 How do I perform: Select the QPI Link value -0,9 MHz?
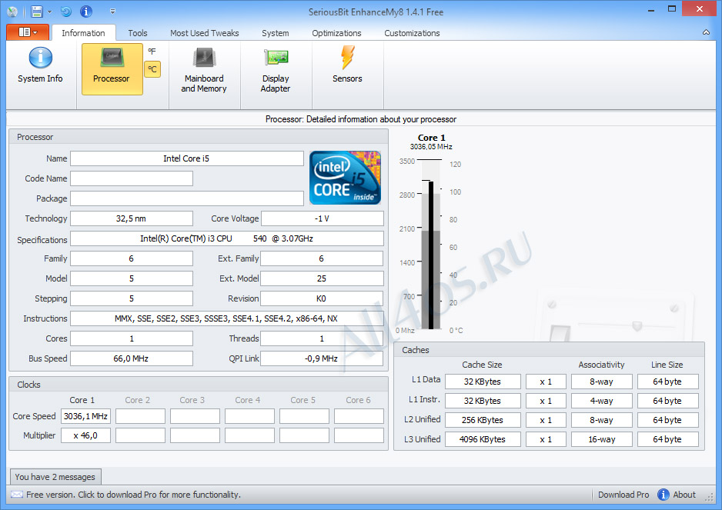[322, 358]
